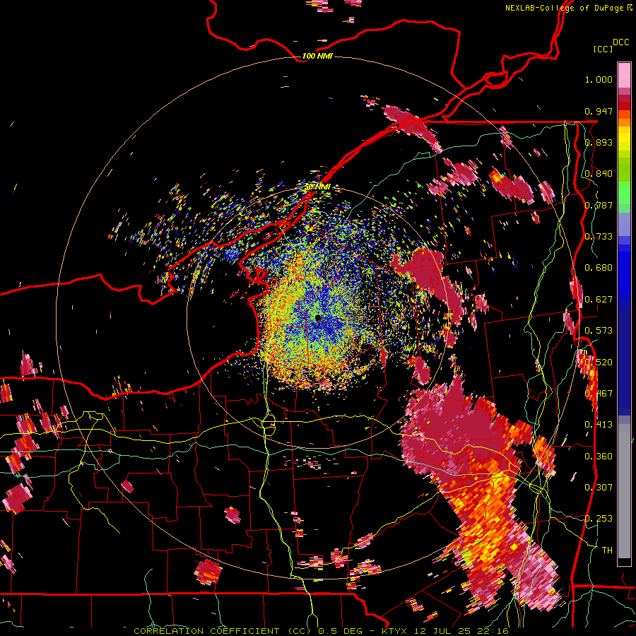The width and height of the screenshot is (636, 636).
Task: Select the 0.520 scale value
Action: [599, 362]
